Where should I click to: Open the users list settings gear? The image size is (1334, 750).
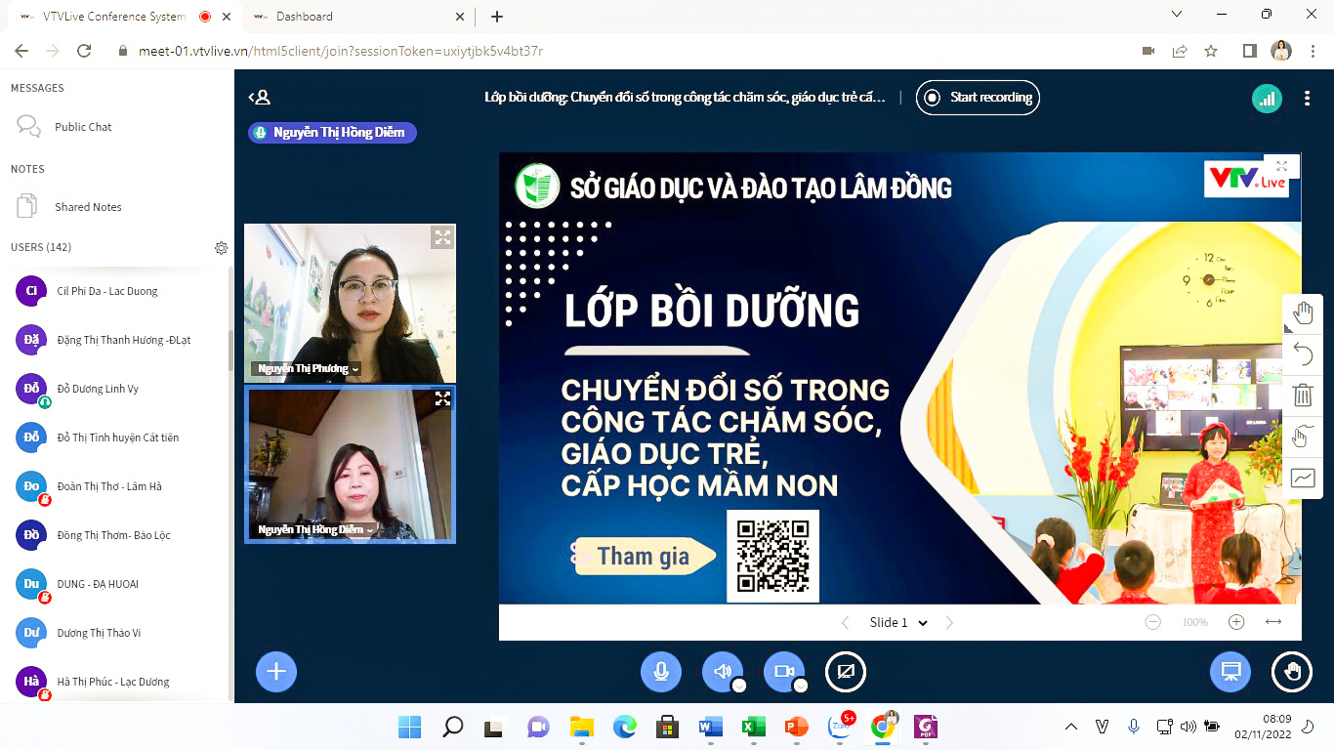click(221, 248)
